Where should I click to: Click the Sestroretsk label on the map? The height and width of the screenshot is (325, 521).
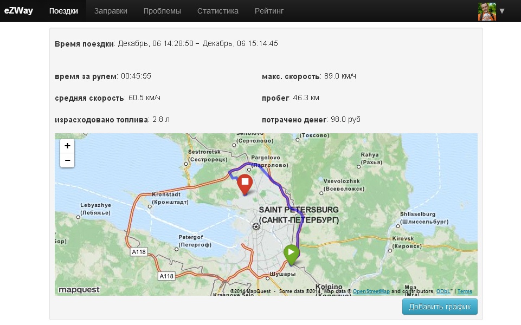pyautogui.click(x=207, y=155)
